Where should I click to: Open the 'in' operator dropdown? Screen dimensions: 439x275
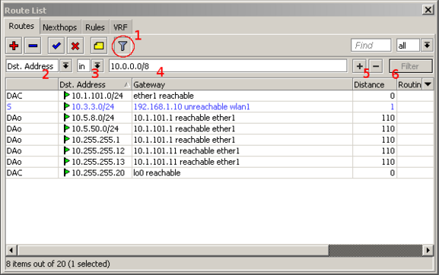(97, 66)
